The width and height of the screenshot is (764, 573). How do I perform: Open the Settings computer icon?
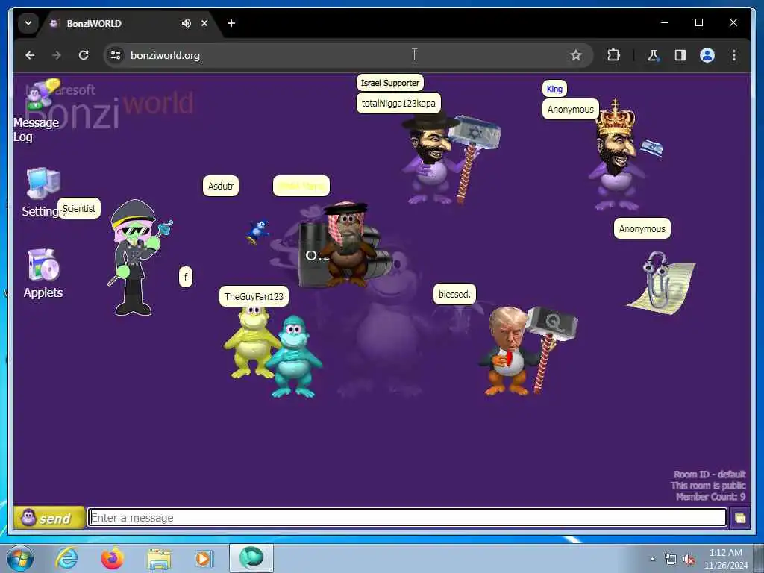pyautogui.click(x=43, y=184)
